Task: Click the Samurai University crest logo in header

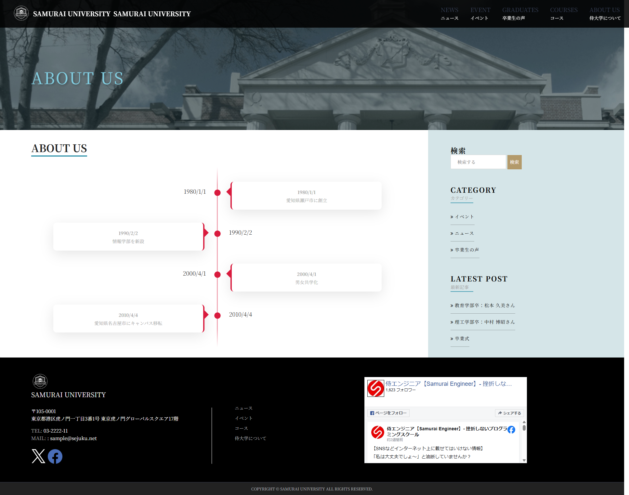Action: (21, 14)
